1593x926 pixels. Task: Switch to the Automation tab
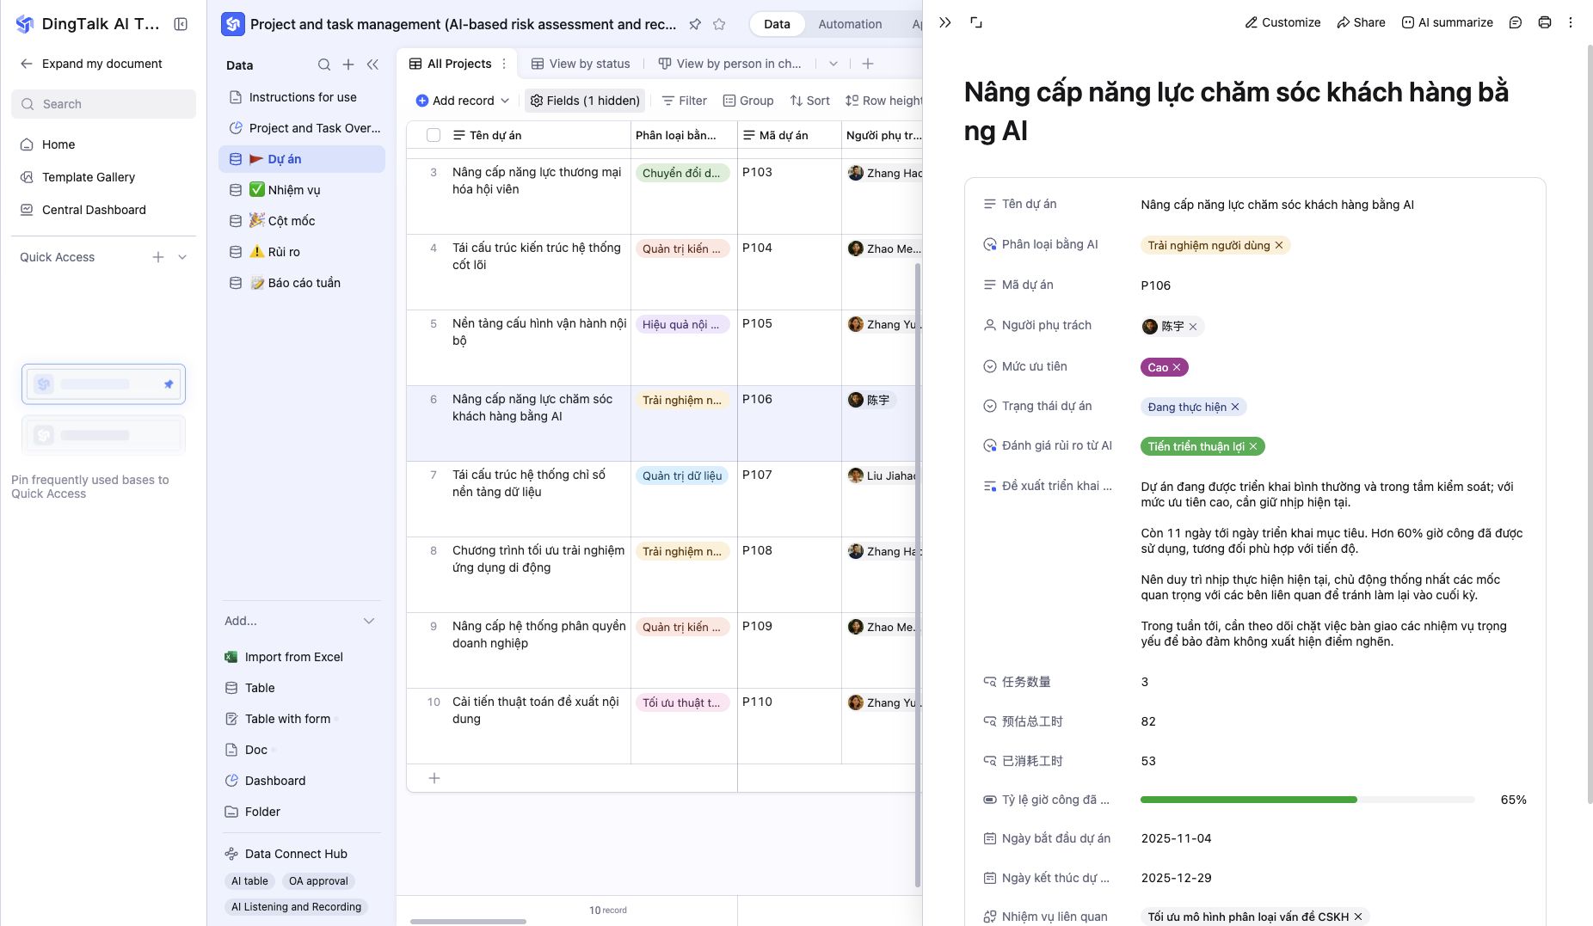850,24
